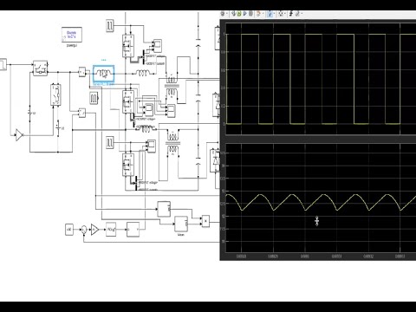The height and width of the screenshot is (312, 416).
Task: Select the product multiply block
Action: point(205,221)
